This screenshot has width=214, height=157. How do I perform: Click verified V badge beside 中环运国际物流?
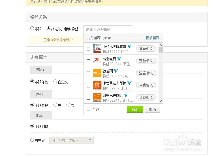(129, 47)
